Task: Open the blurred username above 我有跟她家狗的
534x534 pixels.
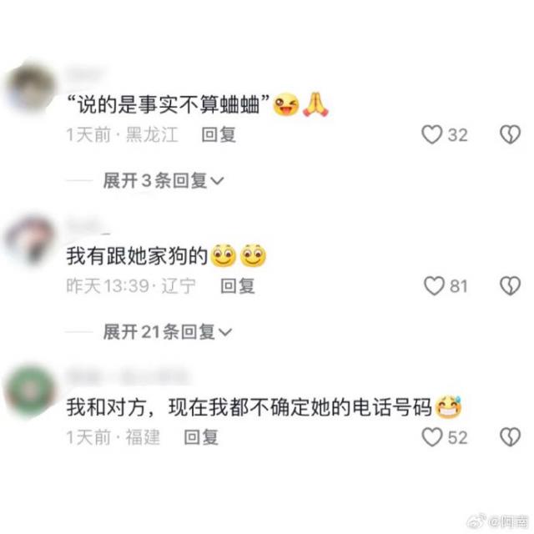Action: point(88,226)
